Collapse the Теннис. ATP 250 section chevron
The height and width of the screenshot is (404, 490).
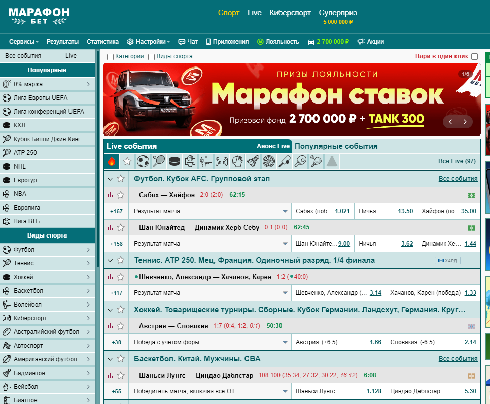click(x=110, y=260)
